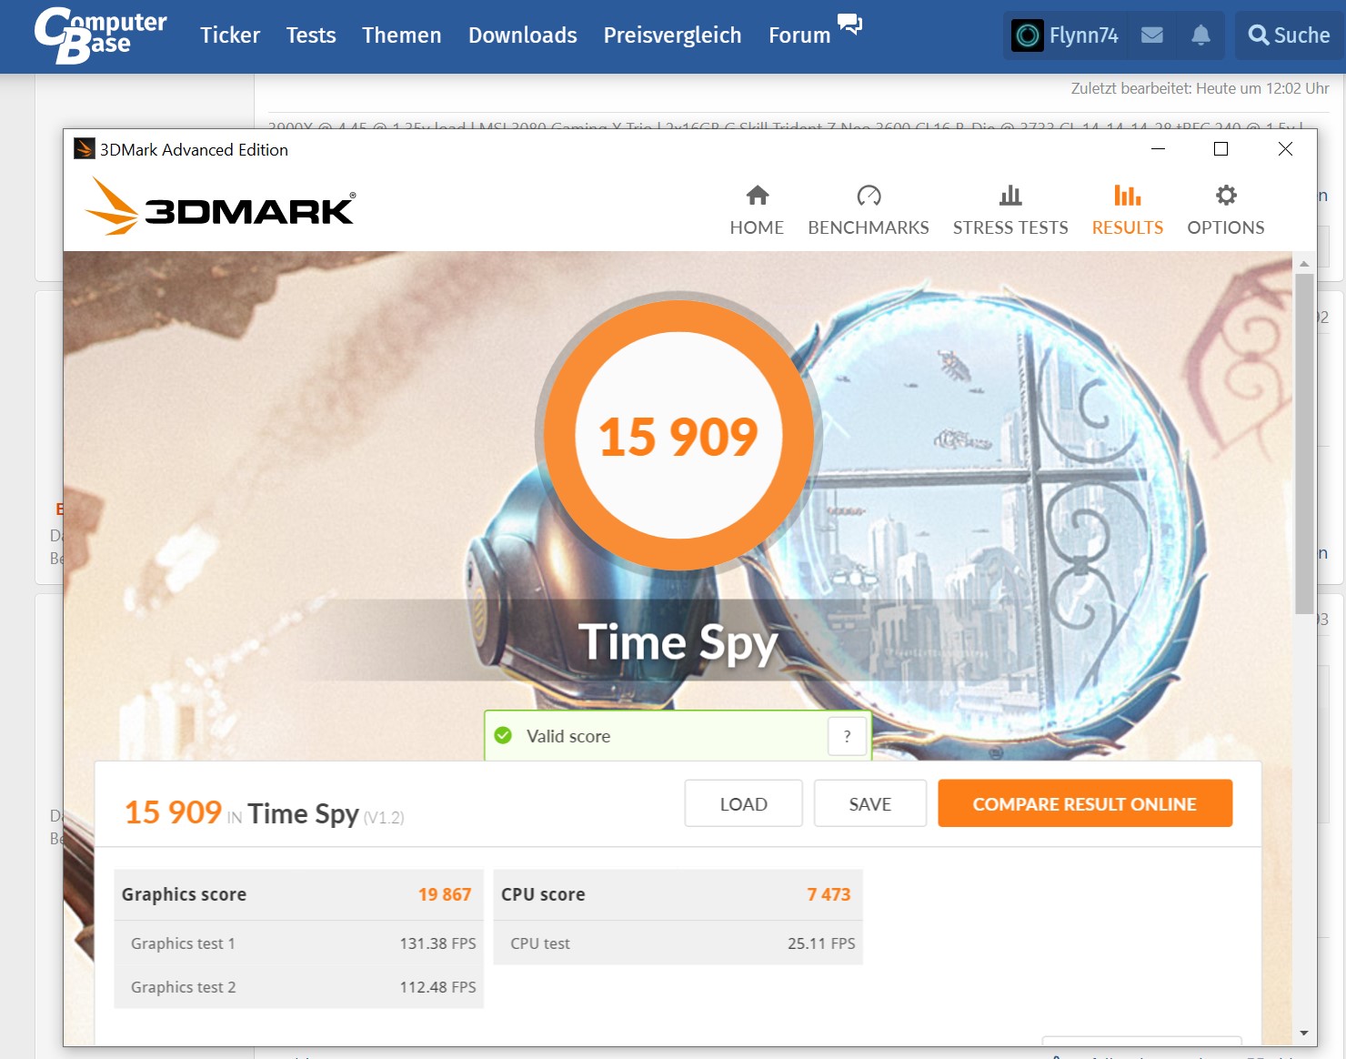This screenshot has height=1059, width=1346.
Task: Open the notifications bell icon
Action: tap(1200, 35)
